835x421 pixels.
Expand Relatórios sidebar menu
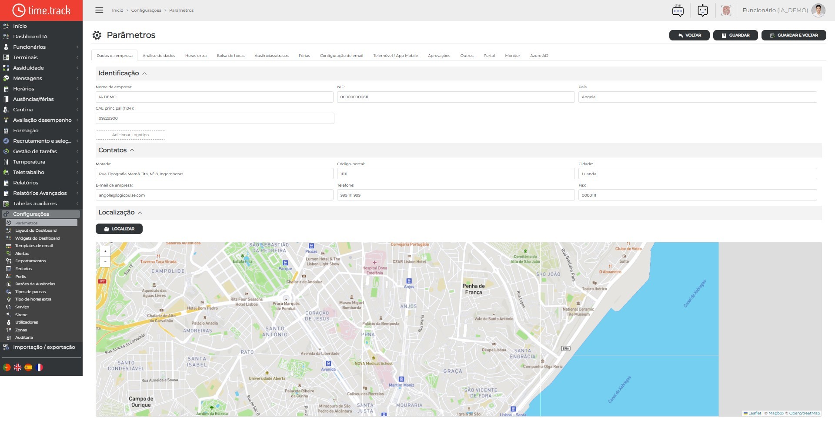click(41, 183)
